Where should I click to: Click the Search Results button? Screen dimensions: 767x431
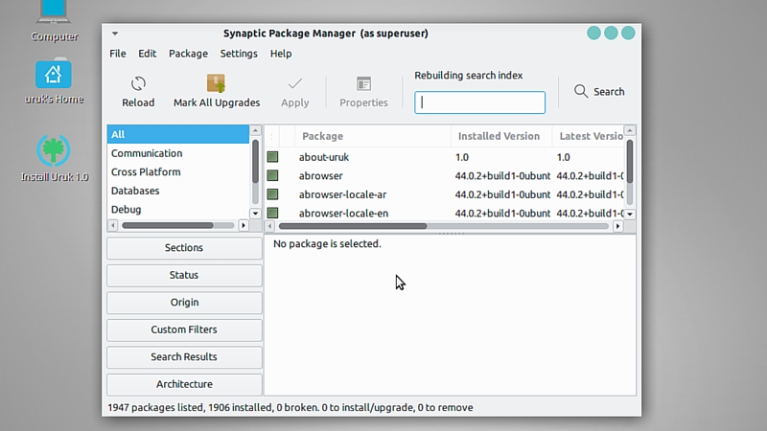click(x=184, y=356)
